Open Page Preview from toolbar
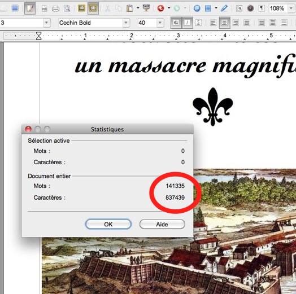This screenshot has height=294, width=296. (67, 8)
